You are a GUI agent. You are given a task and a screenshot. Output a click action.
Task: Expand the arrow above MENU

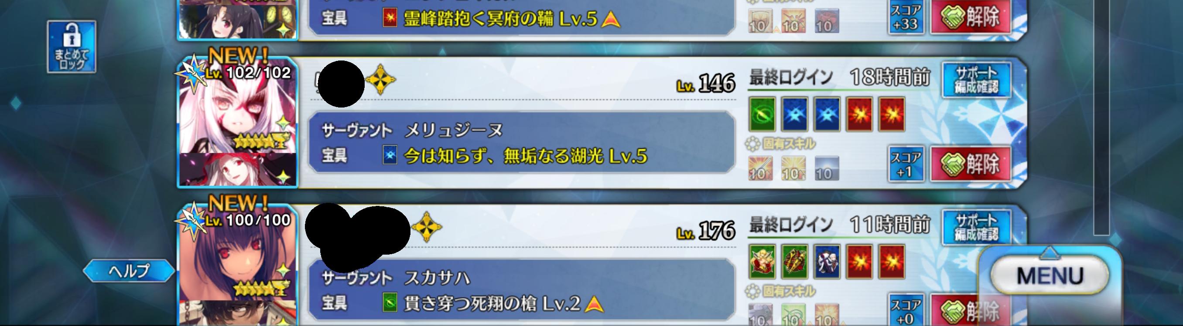[1050, 252]
